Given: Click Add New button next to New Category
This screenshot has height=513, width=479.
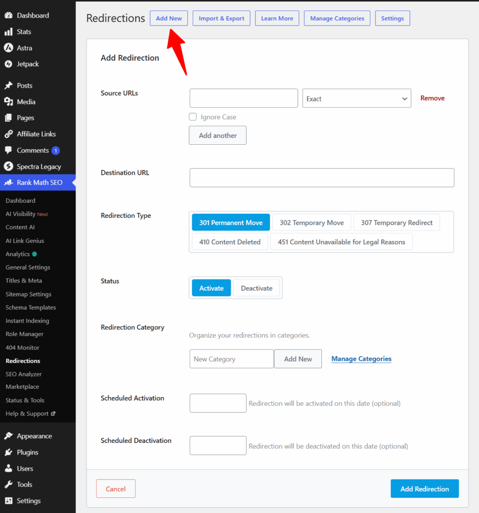Looking at the screenshot, I should click(298, 359).
